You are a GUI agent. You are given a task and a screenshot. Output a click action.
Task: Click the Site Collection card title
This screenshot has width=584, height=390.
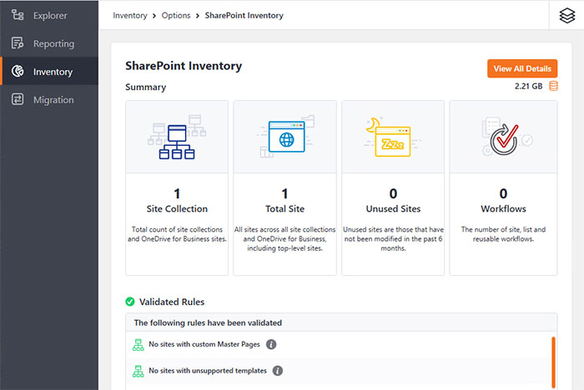[177, 209]
